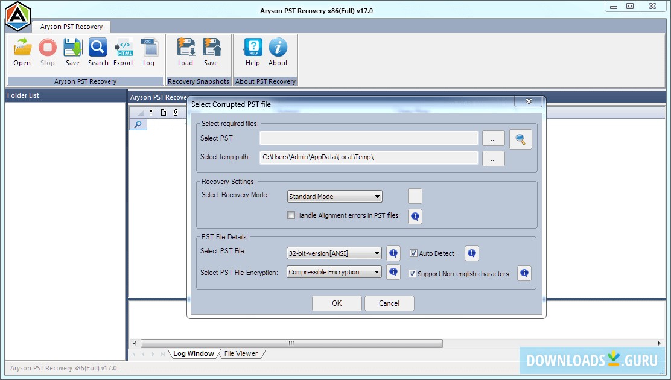Click the Load snapshot icon
The image size is (671, 380).
point(186,48)
